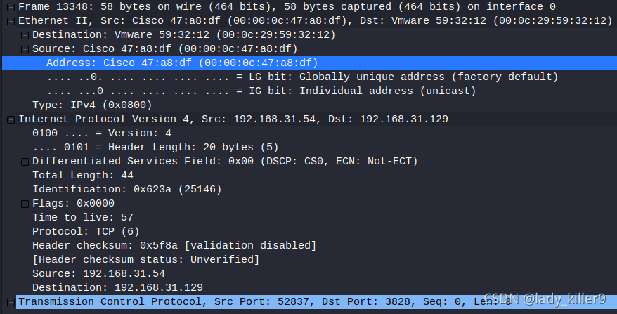
Task: Expand the Differentiated Services Field node
Action: (x=25, y=162)
